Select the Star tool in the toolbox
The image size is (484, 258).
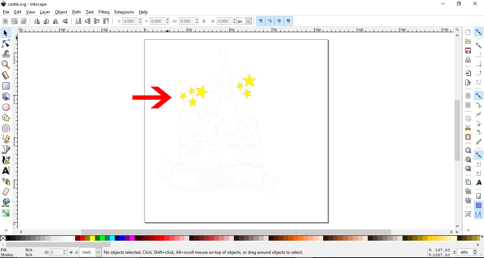tap(6, 118)
